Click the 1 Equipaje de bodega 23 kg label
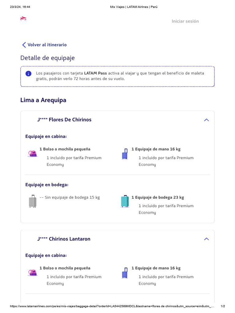The height and width of the screenshot is (313, 235). pyautogui.click(x=158, y=197)
